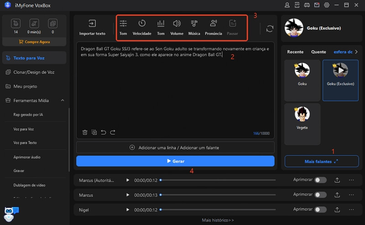Select the Vegeta voice card
Screen dimensions: 365x225
tap(302, 124)
